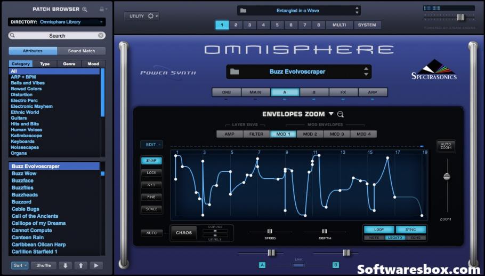Toggle the SYNC button
Image resolution: width=485 pixels, height=276 pixels.
411,230
